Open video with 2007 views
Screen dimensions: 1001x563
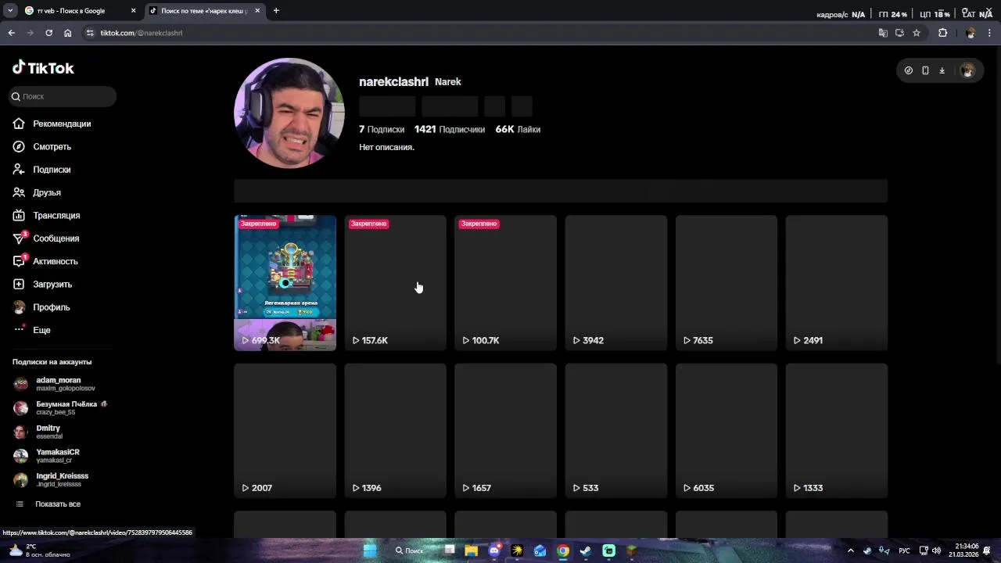point(285,431)
